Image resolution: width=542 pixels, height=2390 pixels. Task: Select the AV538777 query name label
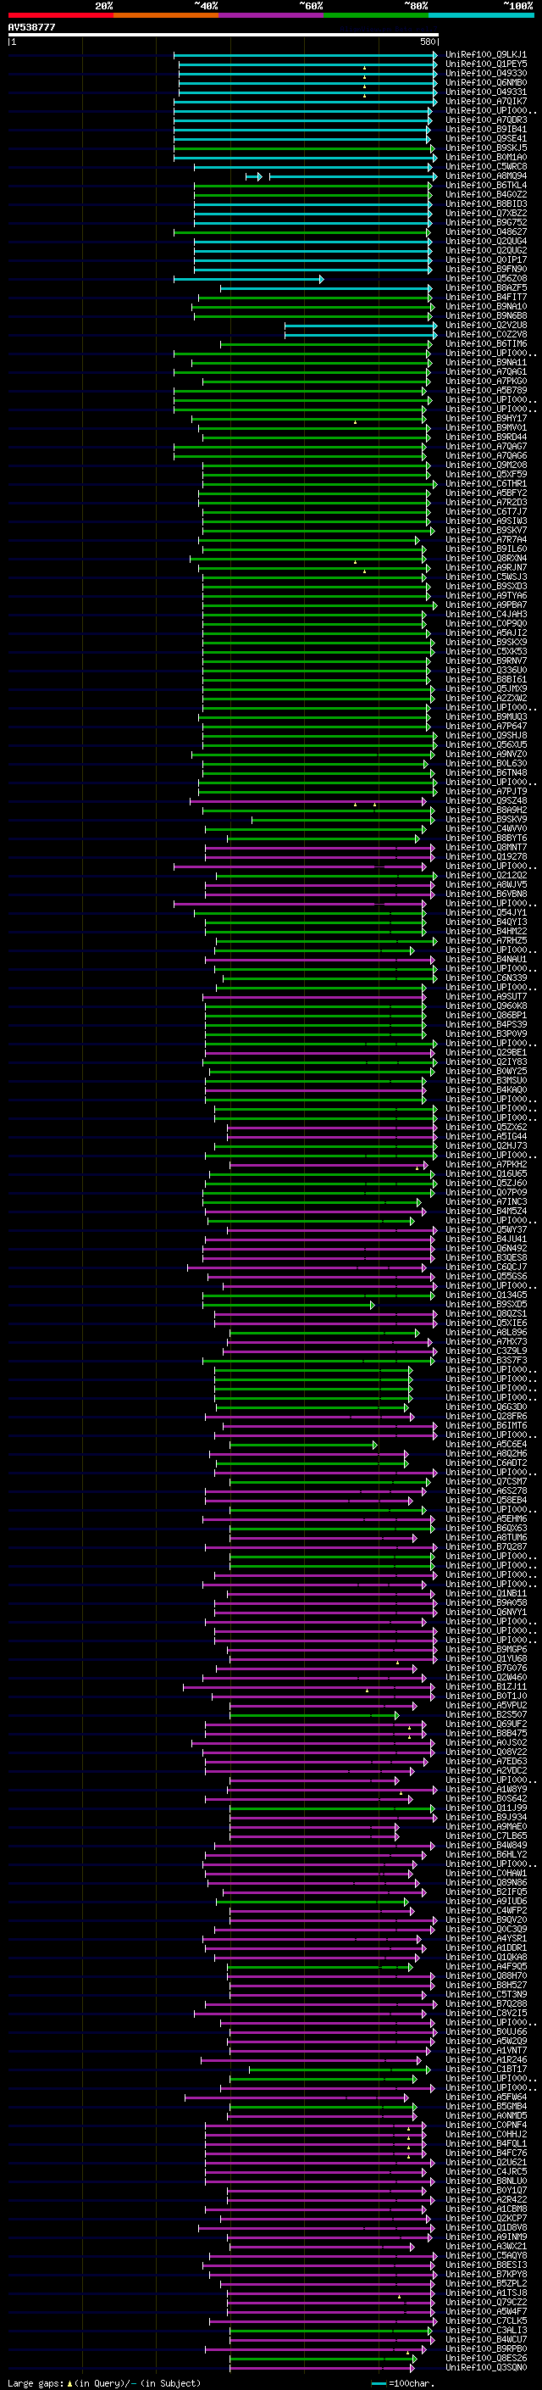[x=31, y=28]
